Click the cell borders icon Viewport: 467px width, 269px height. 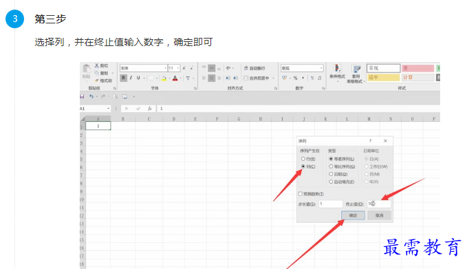[x=151, y=78]
